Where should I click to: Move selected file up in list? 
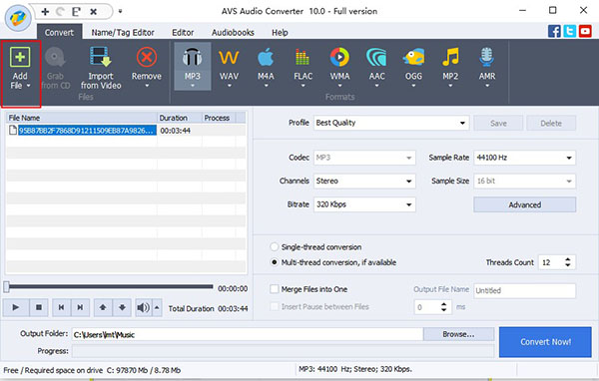pos(103,307)
